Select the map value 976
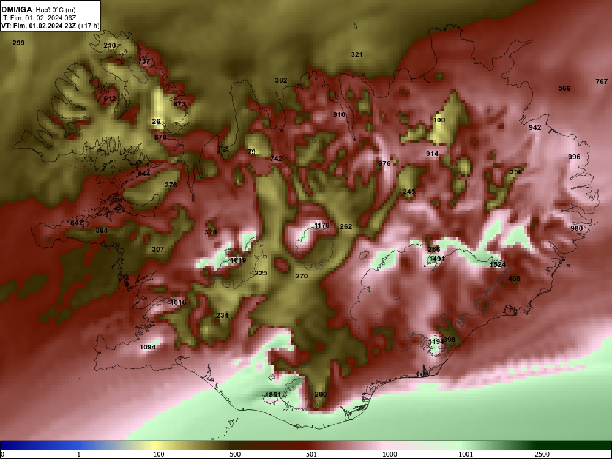Viewport: 612px width, 459px height. 384,163
